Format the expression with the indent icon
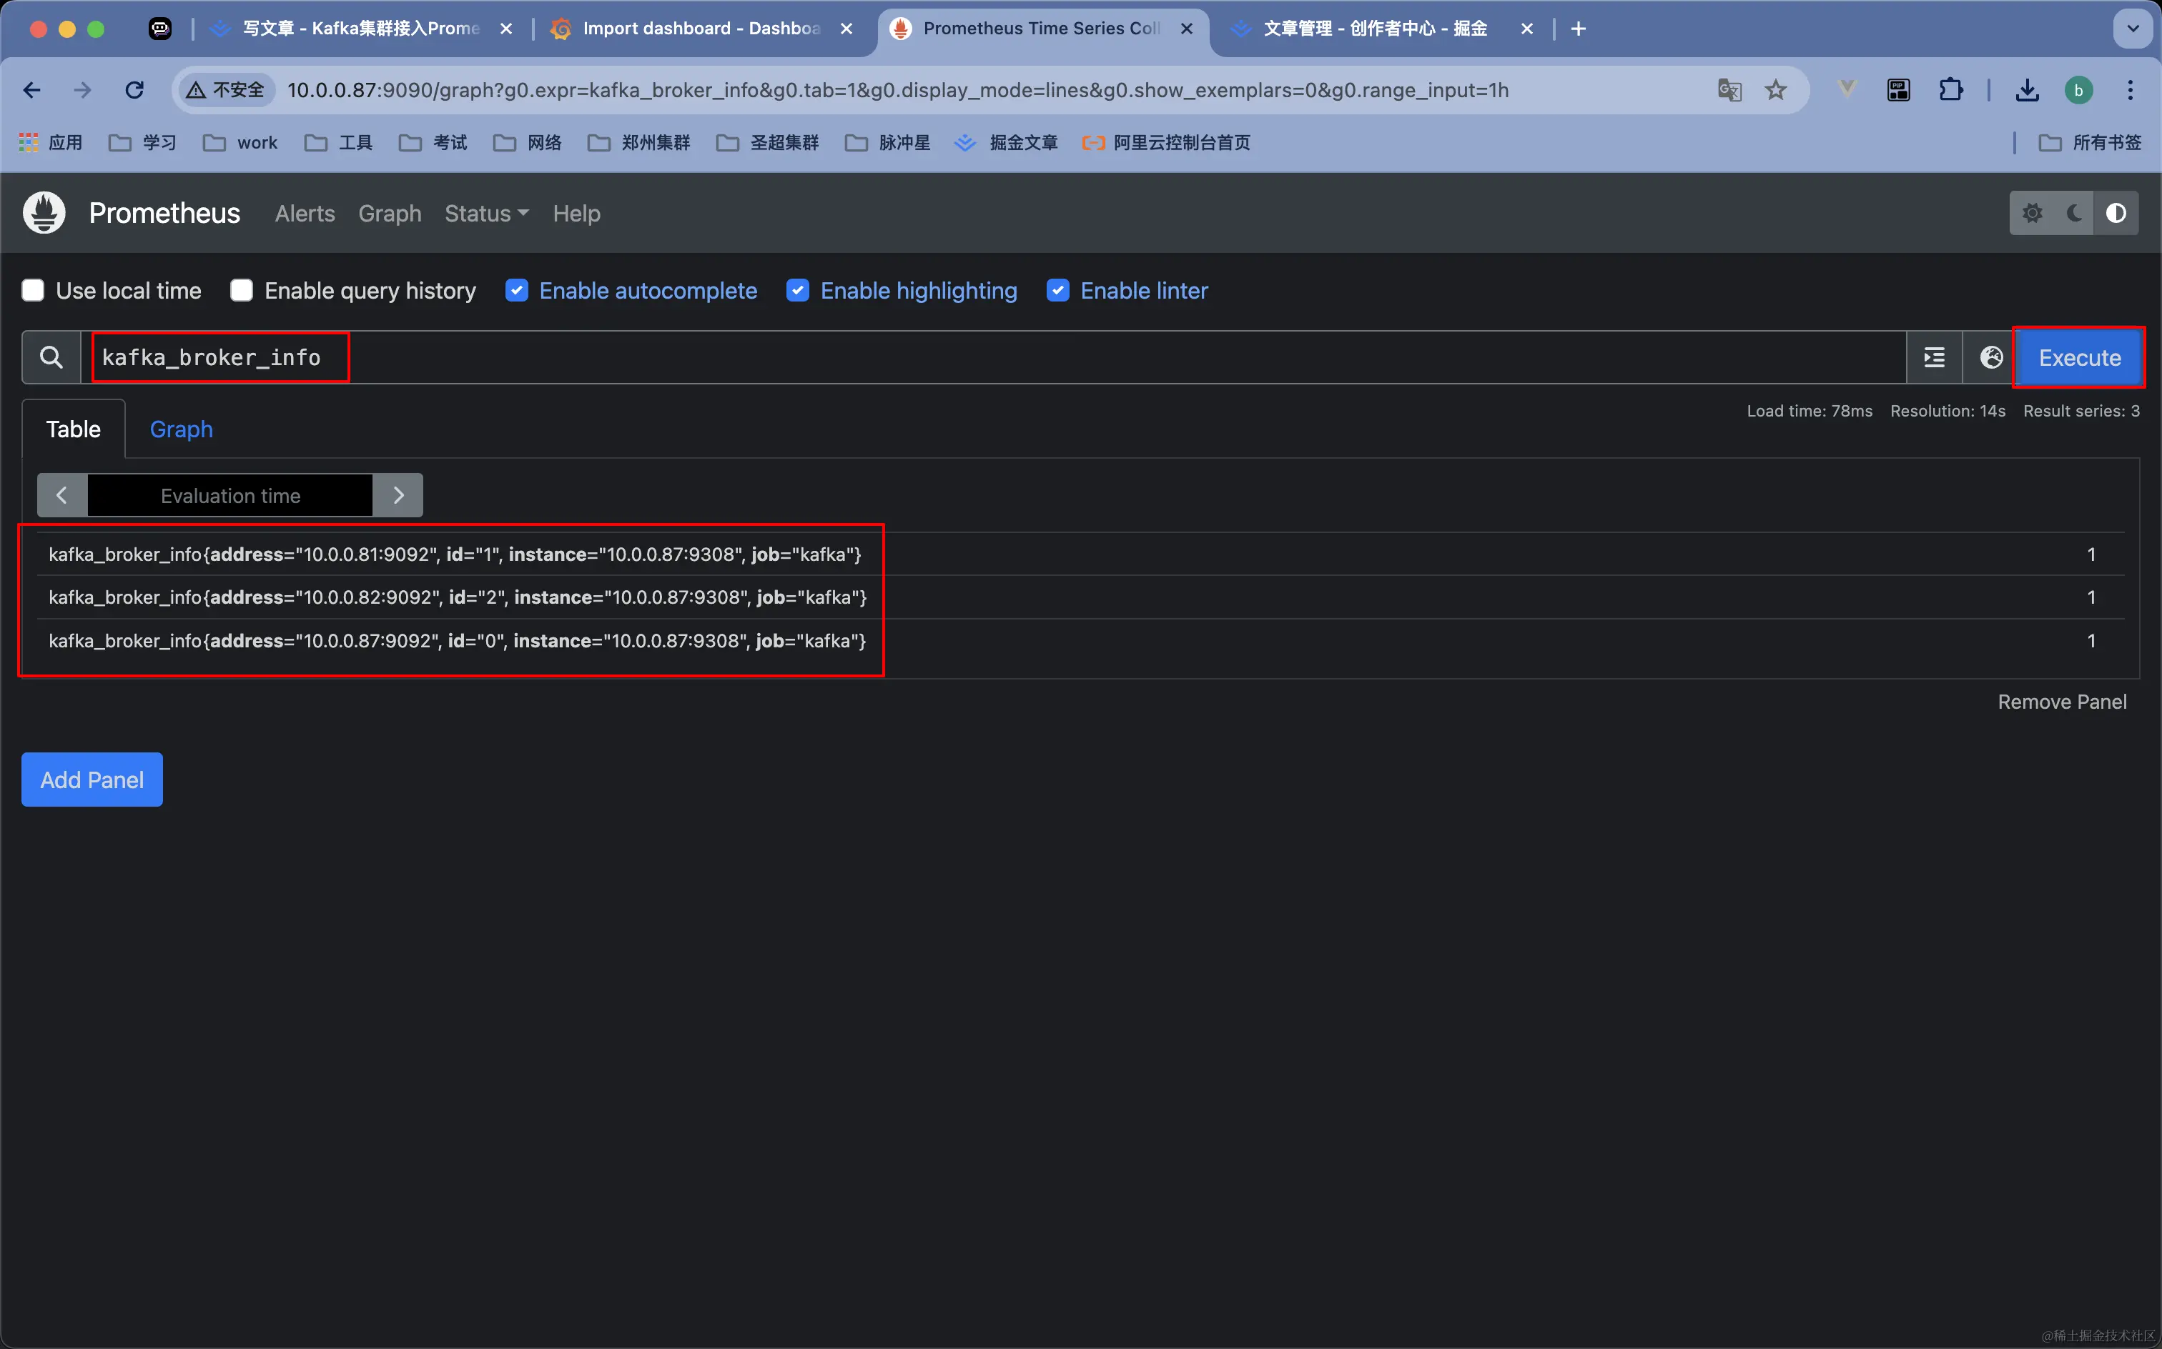Image resolution: width=2162 pixels, height=1349 pixels. (1935, 358)
